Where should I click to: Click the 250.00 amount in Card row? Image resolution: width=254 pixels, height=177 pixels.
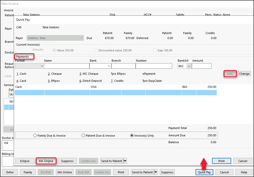(212, 87)
